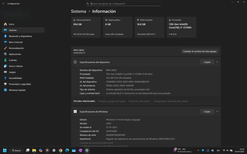Open Configuración avanzada del sistema link

click(x=171, y=101)
